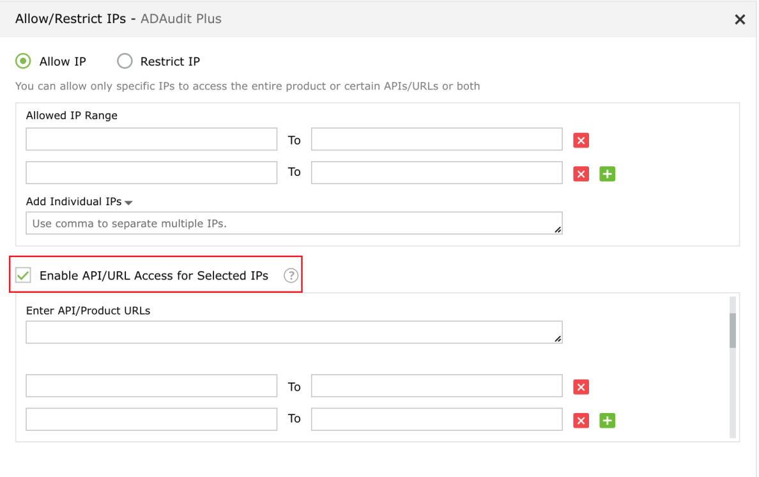Remove the first API section IP range

[581, 386]
